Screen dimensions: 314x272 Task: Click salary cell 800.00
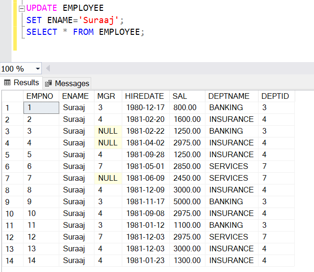pyautogui.click(x=187, y=108)
